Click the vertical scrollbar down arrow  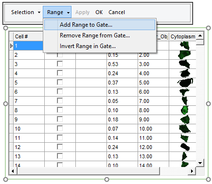click(200, 163)
